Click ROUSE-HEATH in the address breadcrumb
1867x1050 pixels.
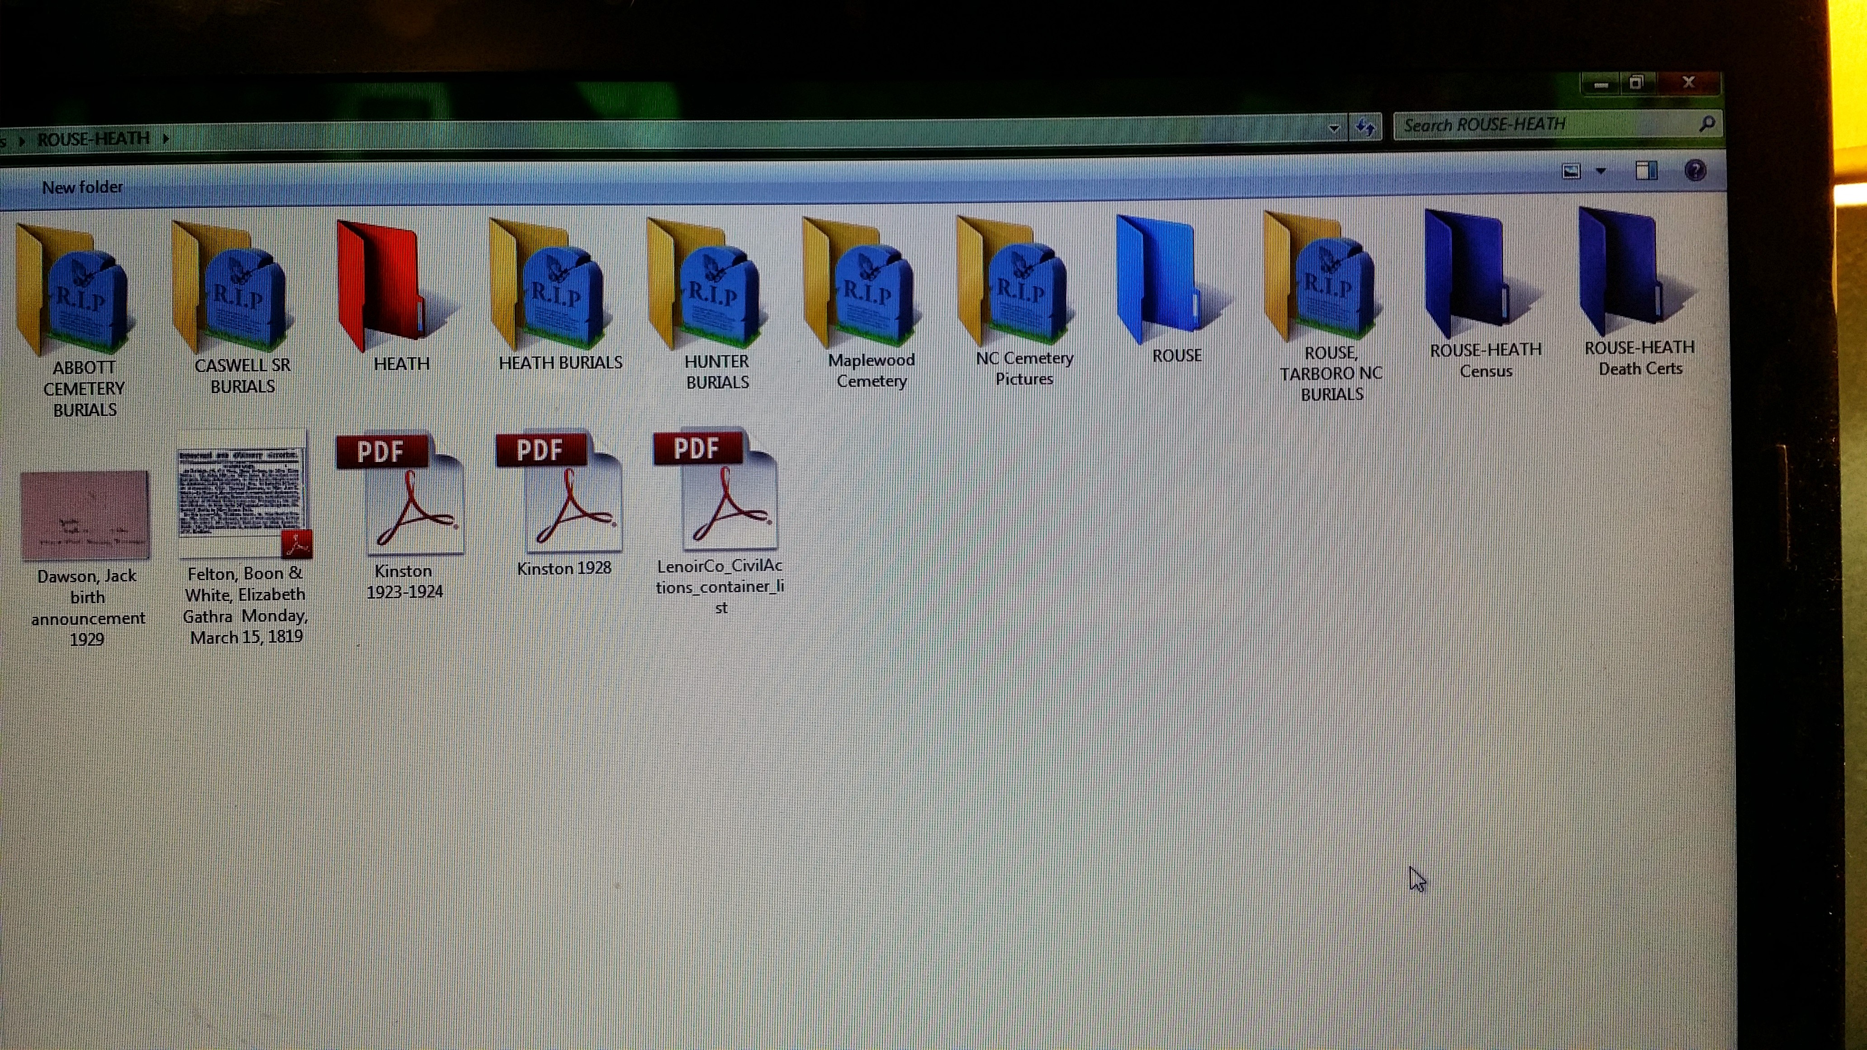[x=93, y=138]
